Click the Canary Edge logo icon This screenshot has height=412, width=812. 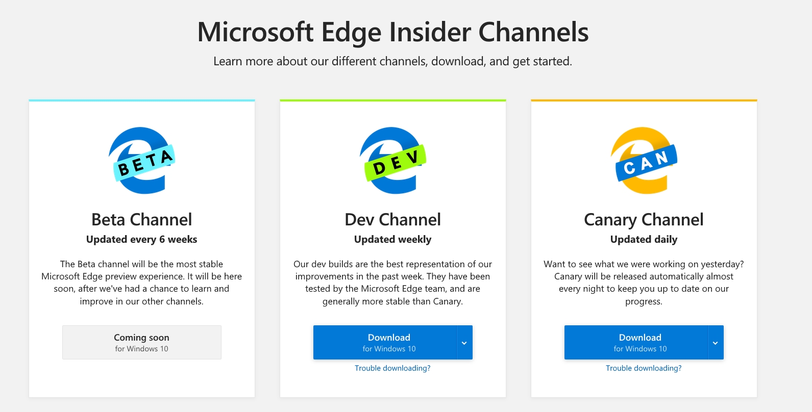pyautogui.click(x=644, y=161)
